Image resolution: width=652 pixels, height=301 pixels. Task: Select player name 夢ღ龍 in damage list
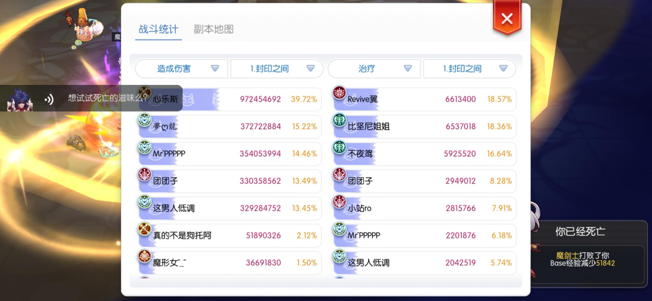point(165,127)
